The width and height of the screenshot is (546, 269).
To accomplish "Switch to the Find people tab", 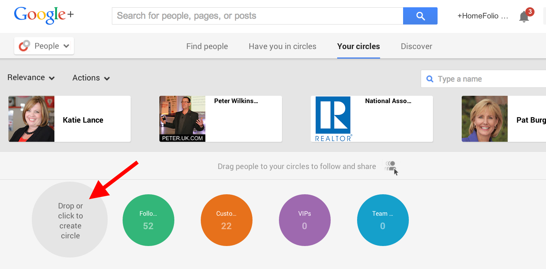I will 207,46.
